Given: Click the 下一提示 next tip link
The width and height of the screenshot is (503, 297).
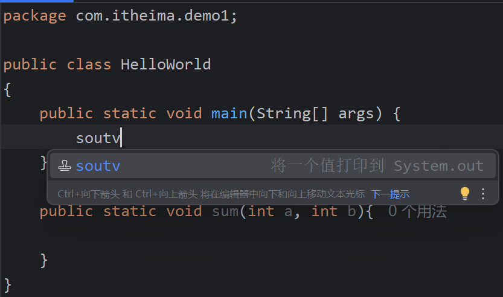Looking at the screenshot, I should coord(390,194).
